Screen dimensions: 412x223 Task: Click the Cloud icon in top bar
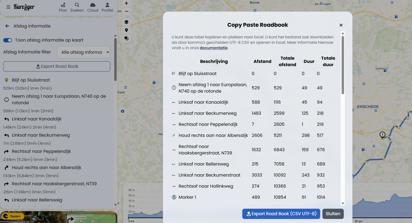pos(93,7)
